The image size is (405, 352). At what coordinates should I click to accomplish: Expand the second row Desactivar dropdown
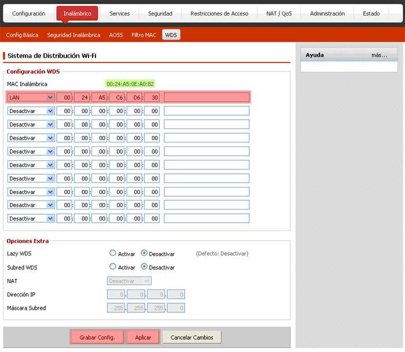click(x=31, y=111)
